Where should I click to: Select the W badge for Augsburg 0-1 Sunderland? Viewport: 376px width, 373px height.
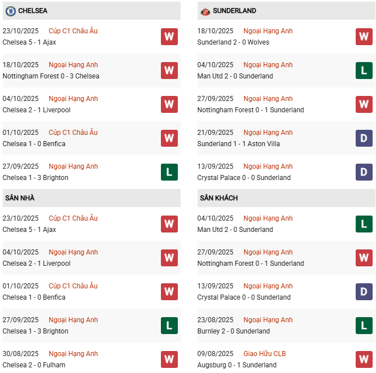(x=364, y=359)
